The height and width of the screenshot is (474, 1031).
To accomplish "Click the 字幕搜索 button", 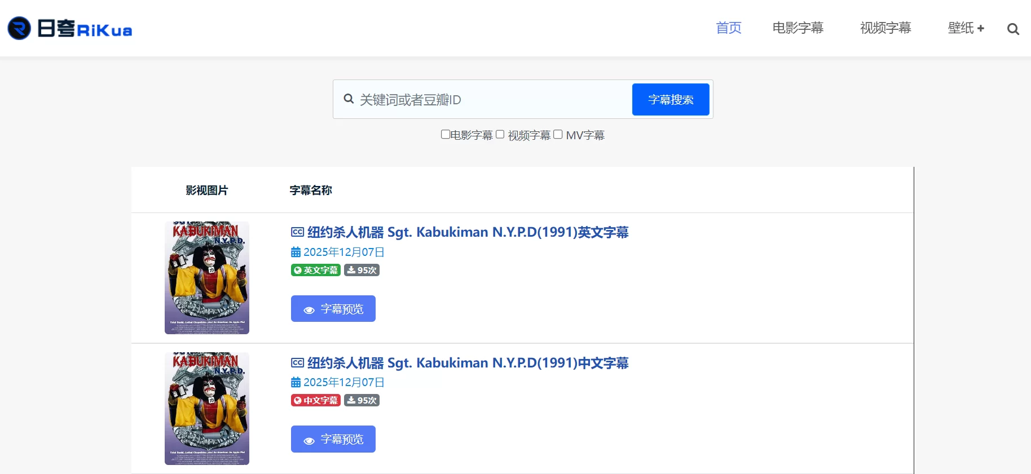I will click(671, 100).
